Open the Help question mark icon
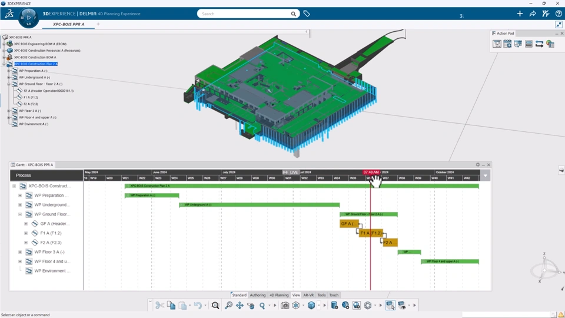Screen dimensions: 565x318 pyautogui.click(x=559, y=14)
